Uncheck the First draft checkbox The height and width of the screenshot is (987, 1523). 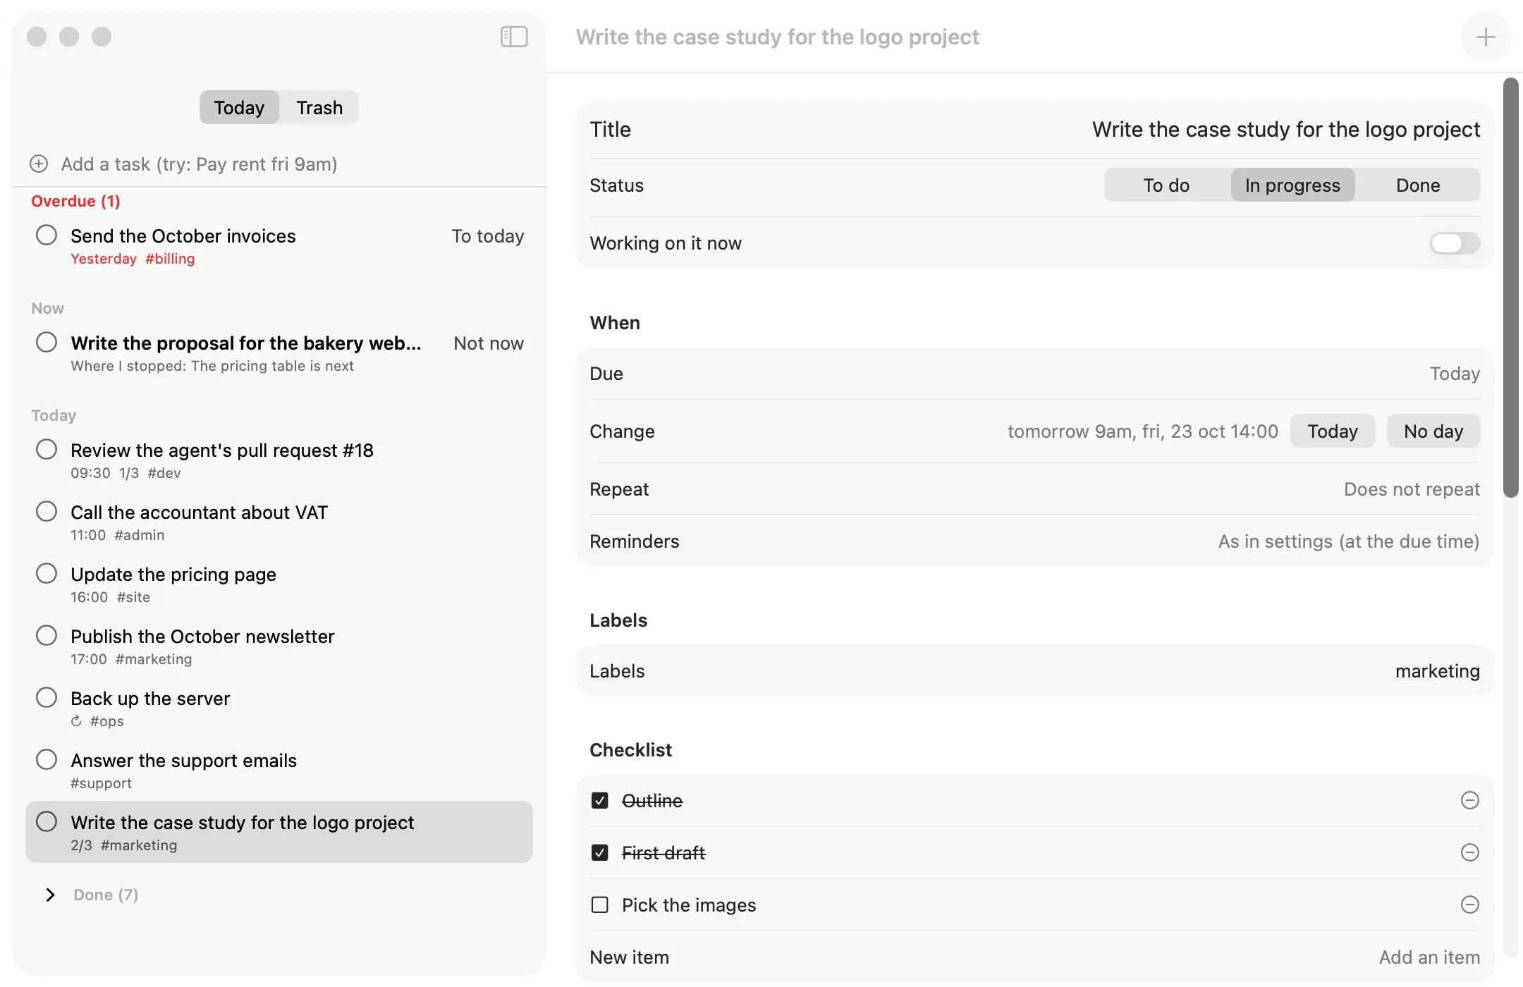click(x=599, y=852)
